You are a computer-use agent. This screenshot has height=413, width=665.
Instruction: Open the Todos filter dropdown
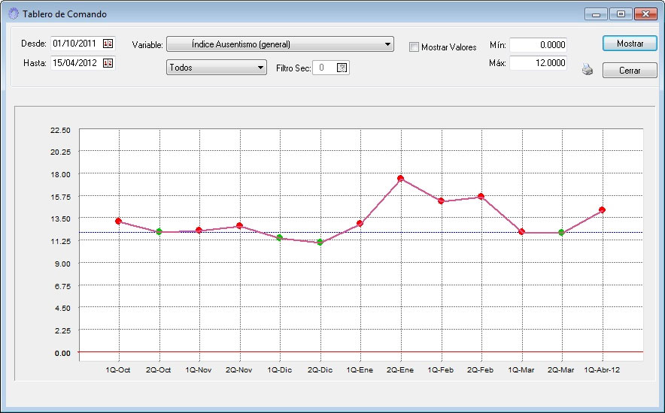261,68
